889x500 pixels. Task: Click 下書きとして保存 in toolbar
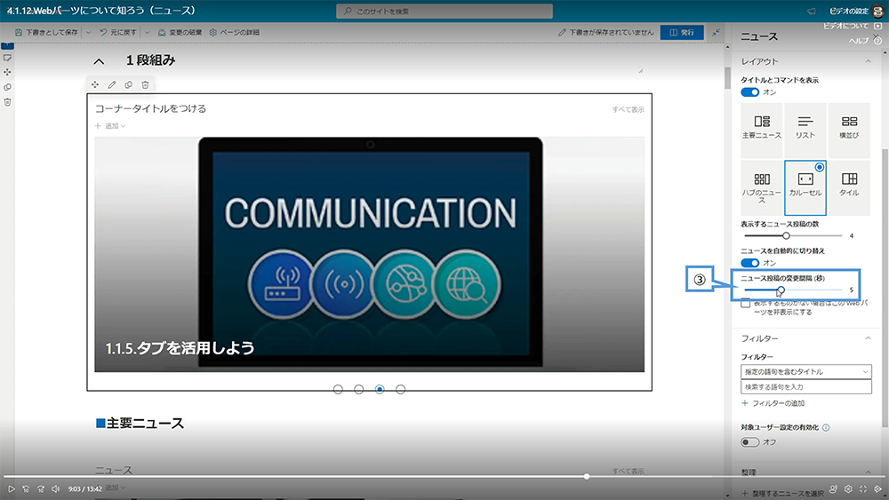point(46,32)
